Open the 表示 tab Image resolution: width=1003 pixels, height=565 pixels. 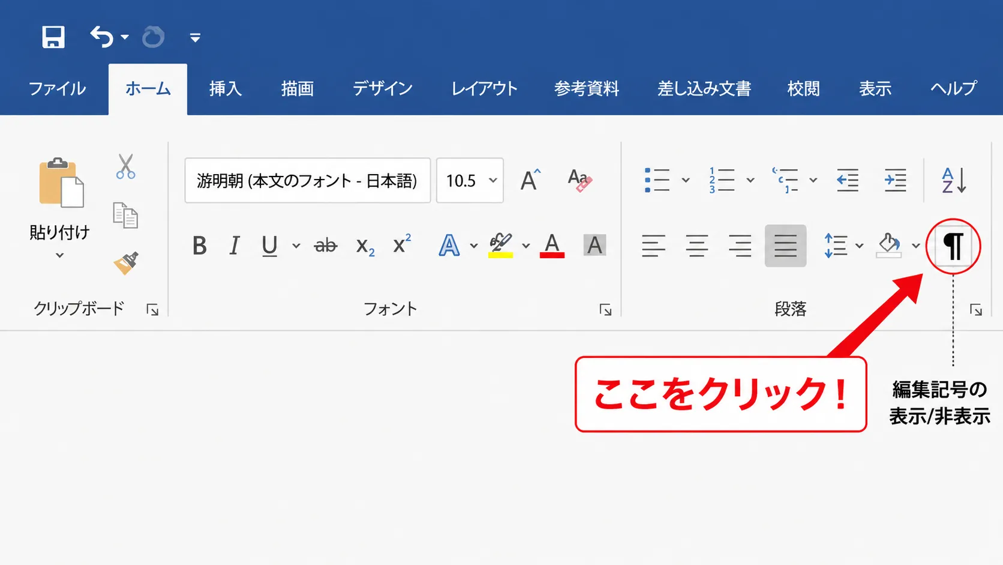[x=875, y=89]
